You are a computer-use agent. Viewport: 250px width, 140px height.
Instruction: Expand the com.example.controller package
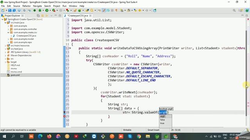(x=8, y=29)
